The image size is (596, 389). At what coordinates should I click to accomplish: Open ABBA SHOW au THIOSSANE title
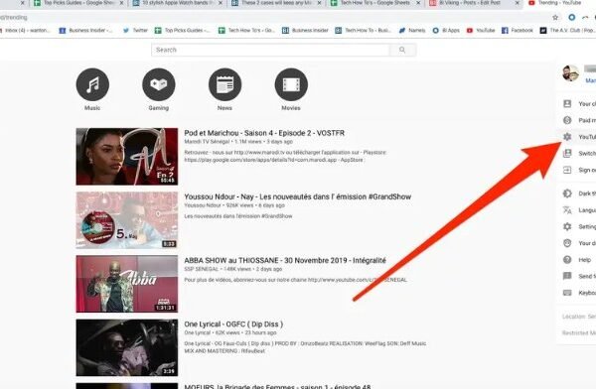pos(285,261)
